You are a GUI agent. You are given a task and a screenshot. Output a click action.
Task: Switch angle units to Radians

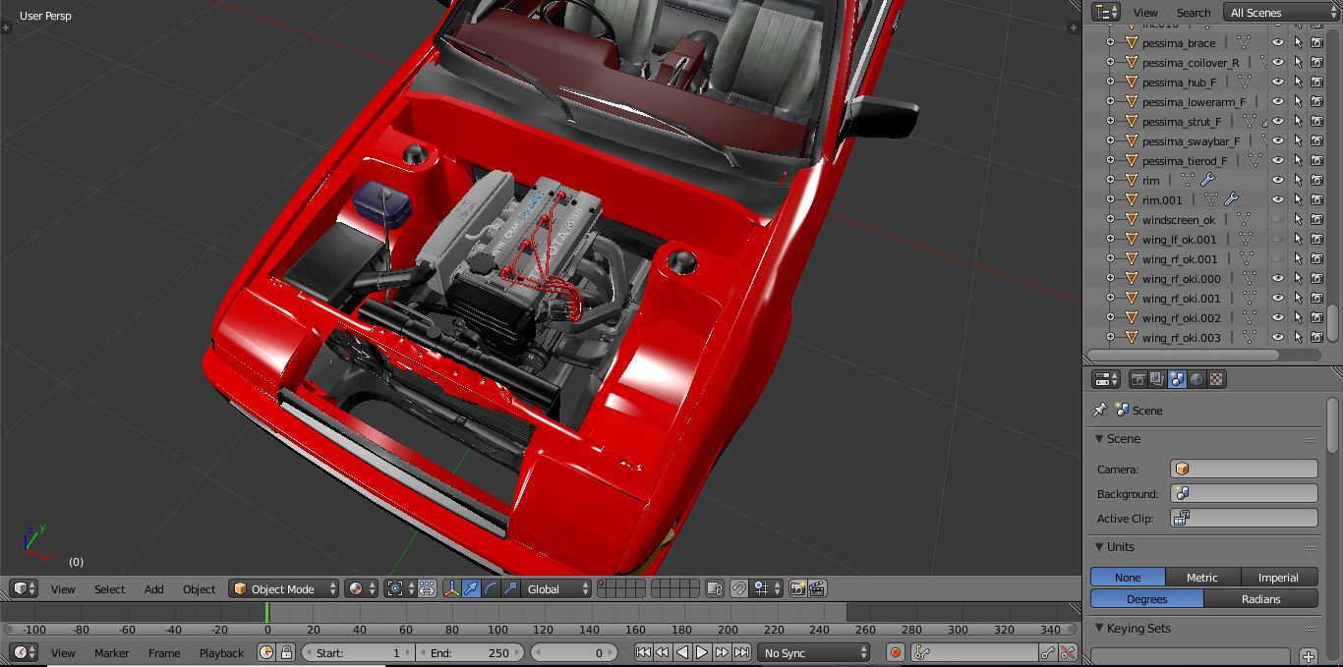(x=1260, y=599)
